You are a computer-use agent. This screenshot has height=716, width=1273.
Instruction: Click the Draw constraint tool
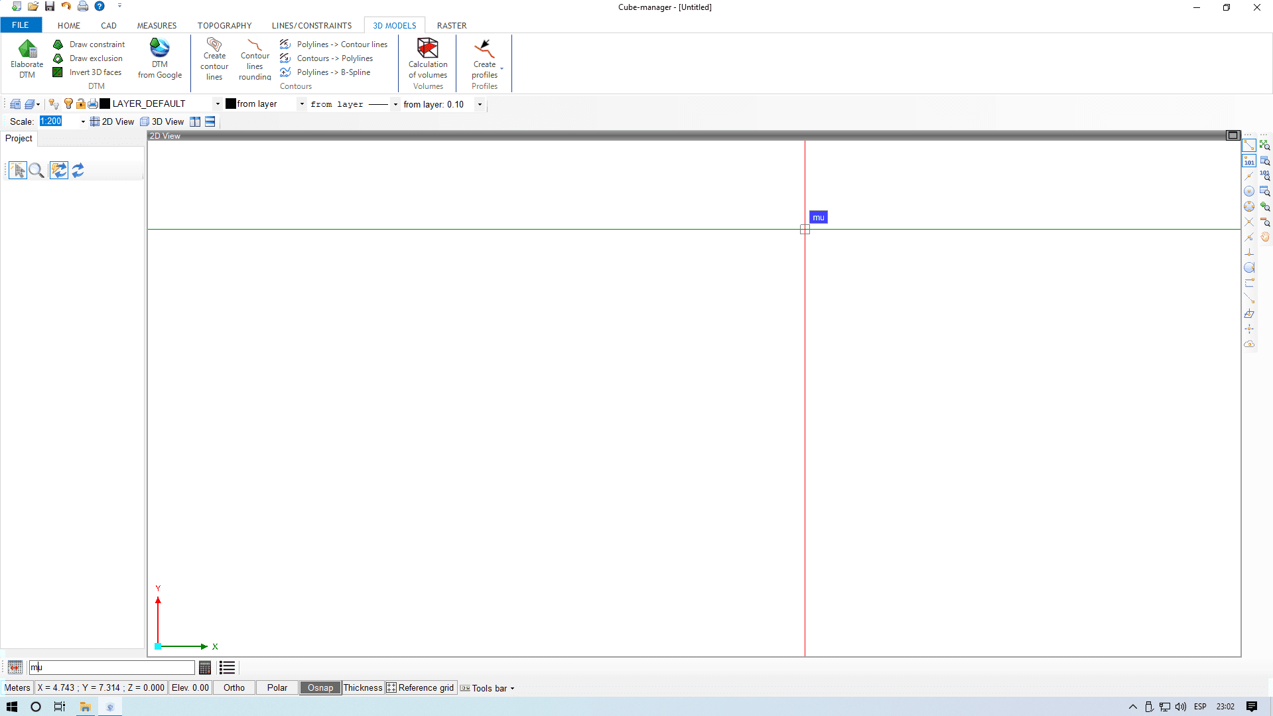point(97,44)
